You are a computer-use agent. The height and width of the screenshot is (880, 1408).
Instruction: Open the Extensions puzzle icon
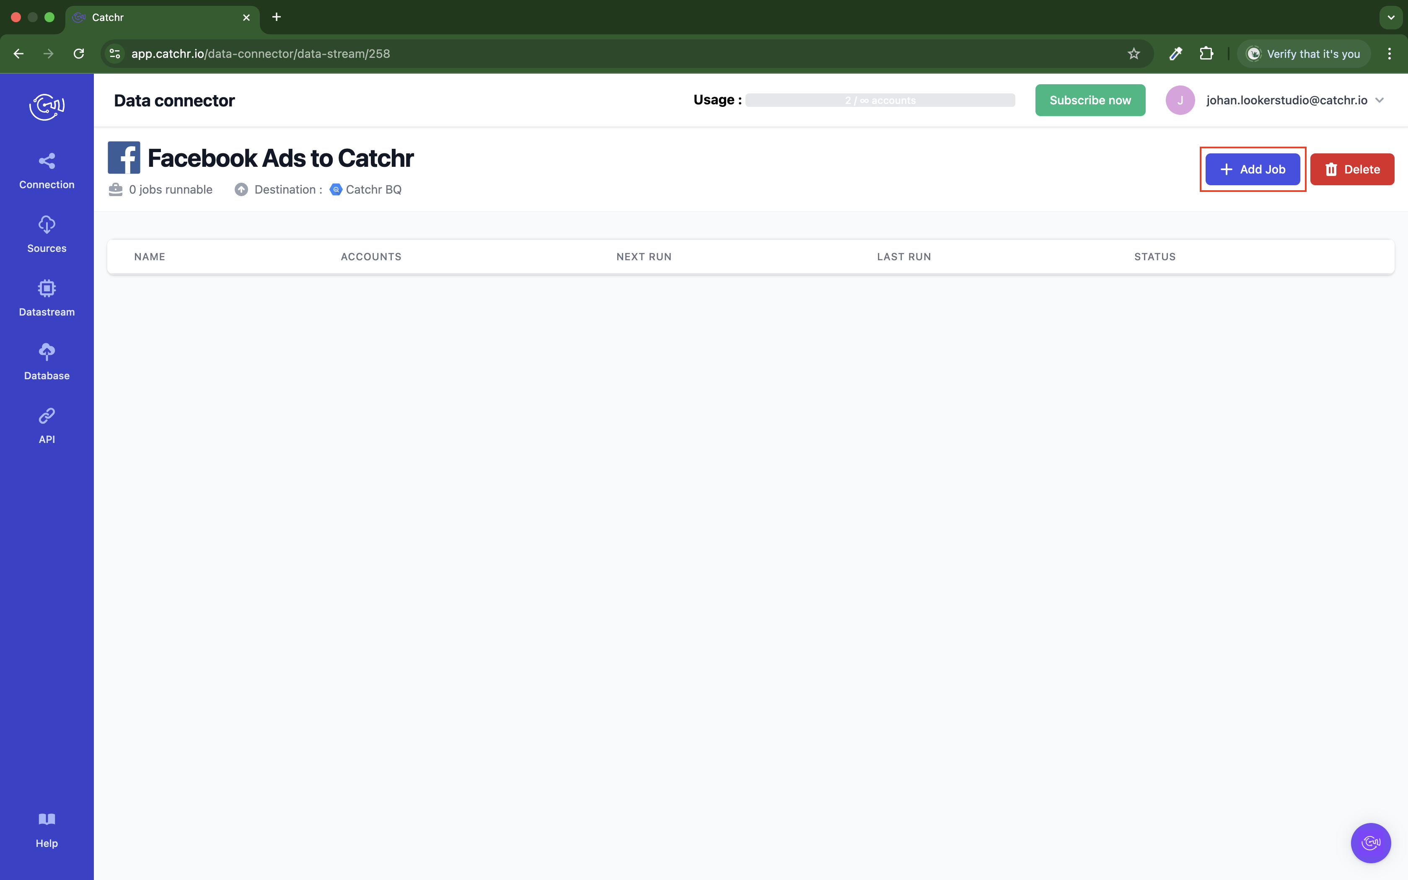coord(1206,54)
